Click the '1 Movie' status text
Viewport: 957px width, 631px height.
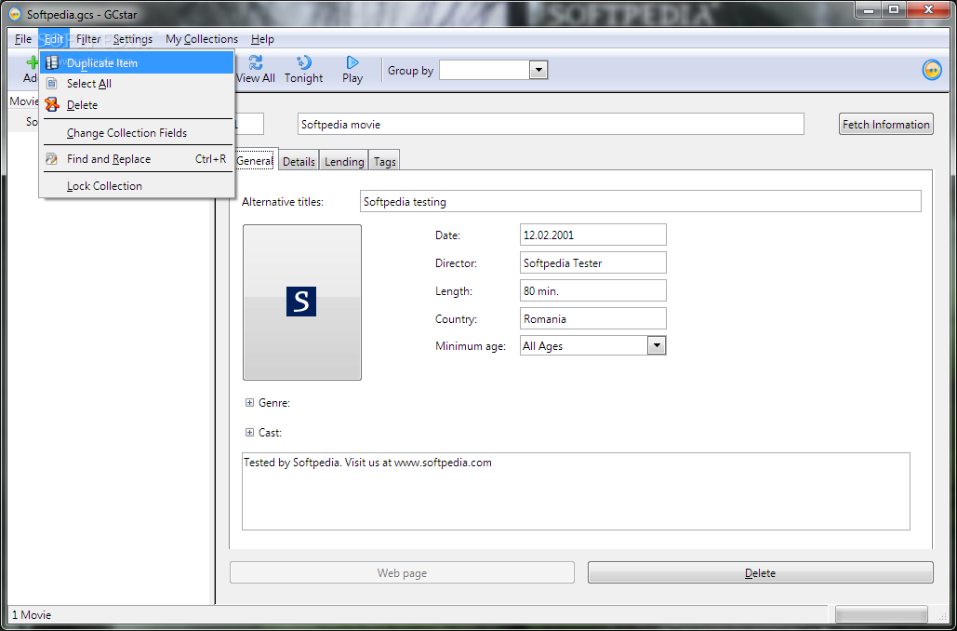[x=32, y=614]
